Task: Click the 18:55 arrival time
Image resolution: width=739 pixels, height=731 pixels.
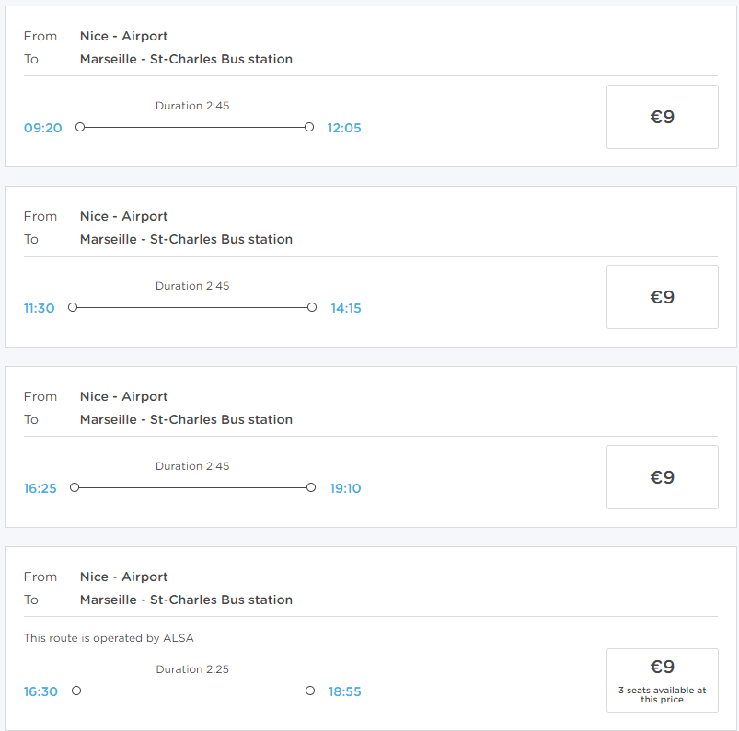Action: click(x=344, y=691)
